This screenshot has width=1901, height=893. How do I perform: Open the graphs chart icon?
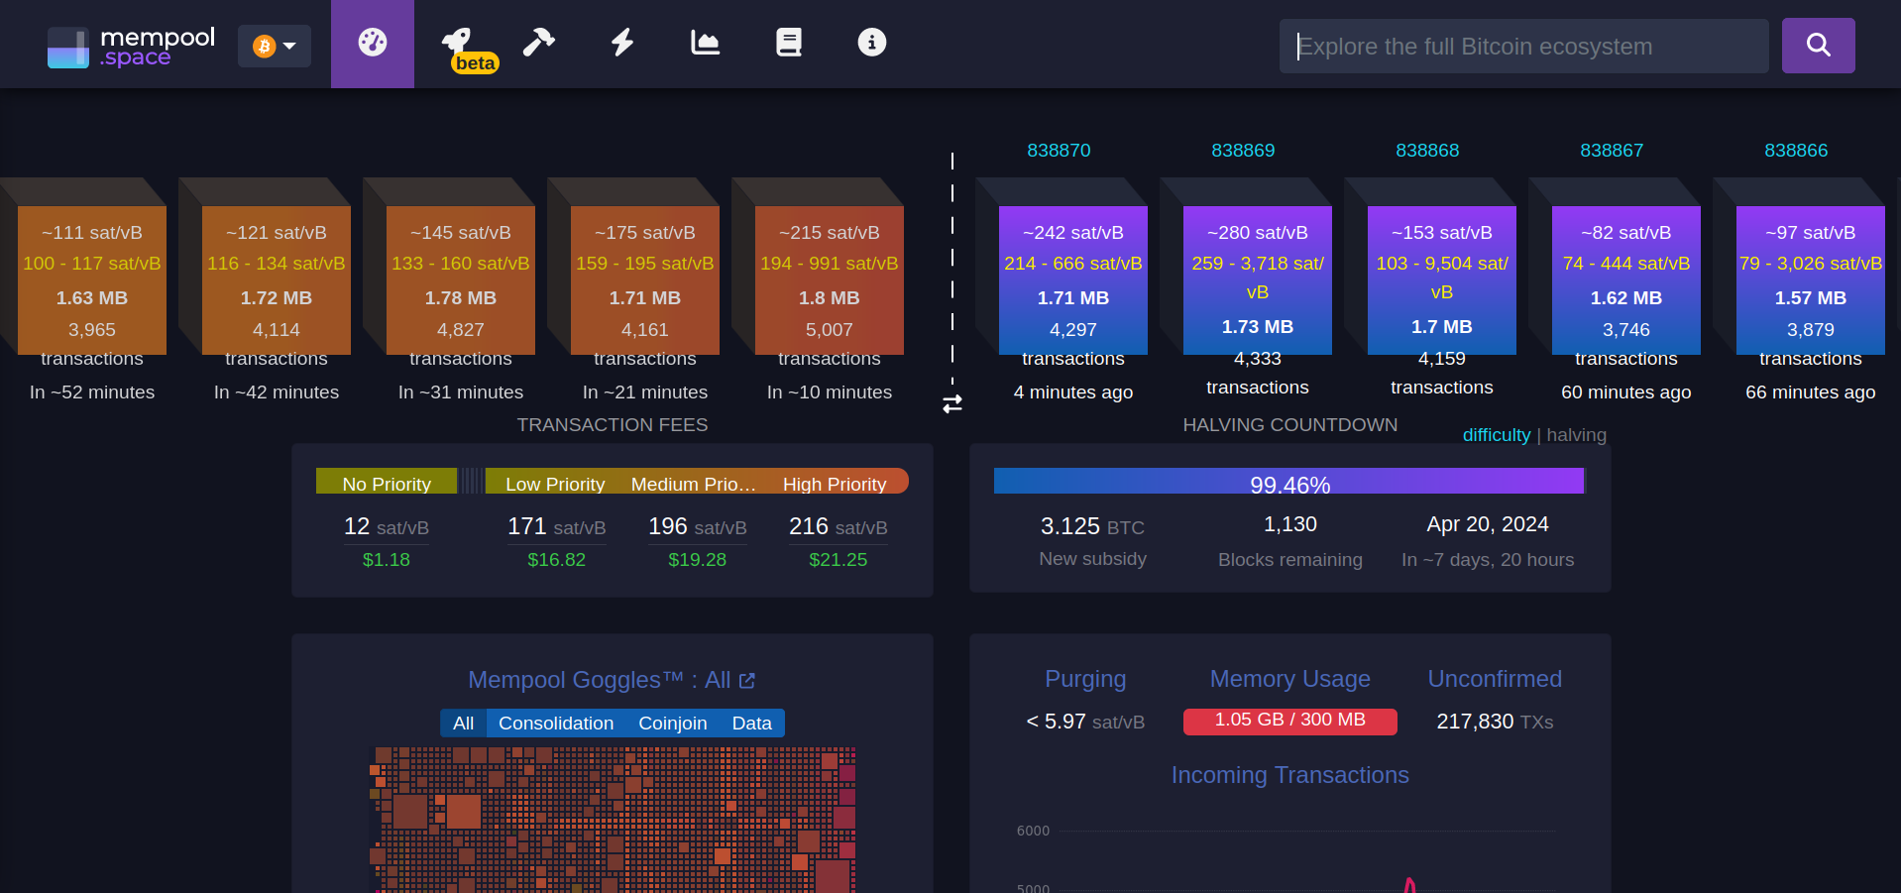[x=705, y=43]
